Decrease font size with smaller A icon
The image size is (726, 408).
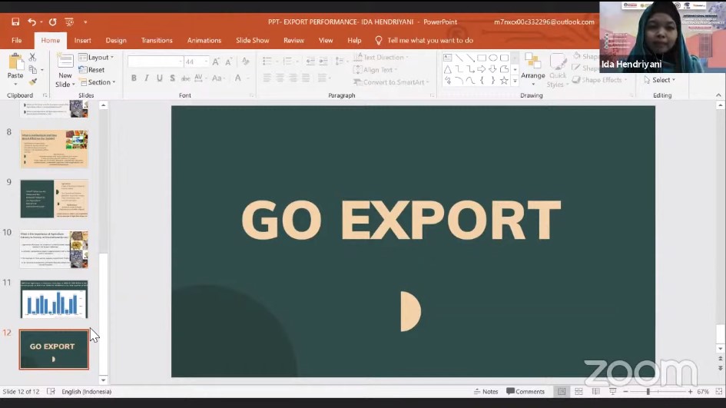click(x=229, y=61)
